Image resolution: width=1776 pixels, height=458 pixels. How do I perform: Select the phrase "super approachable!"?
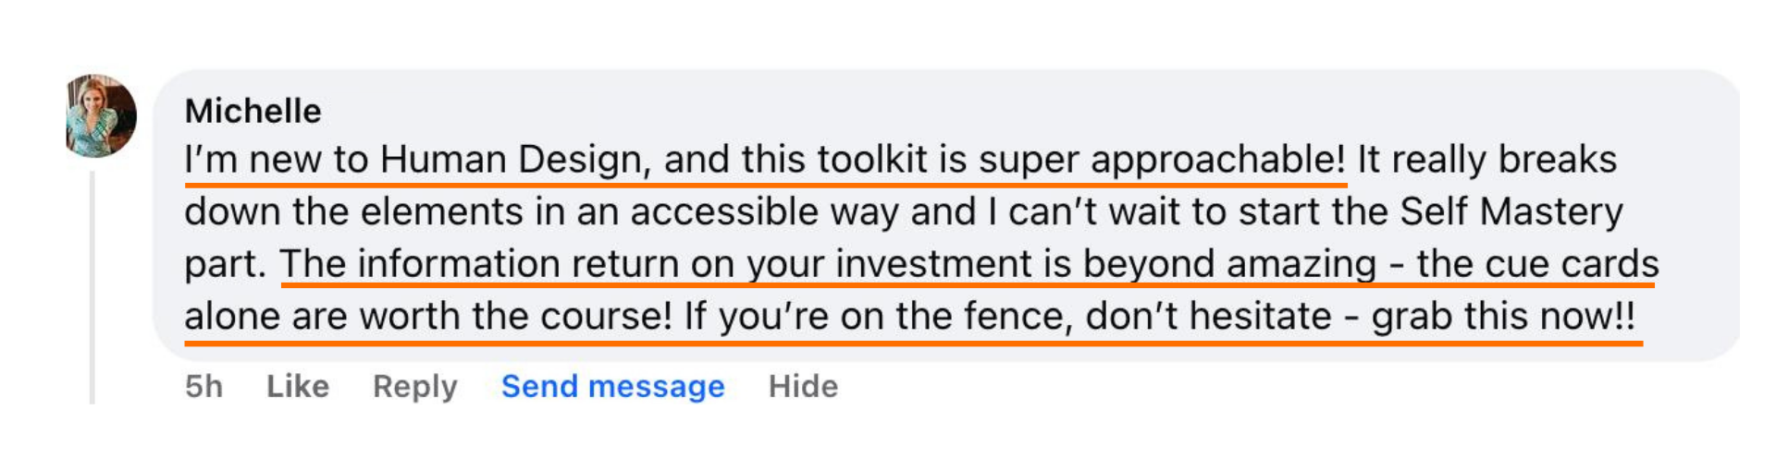(1162, 160)
